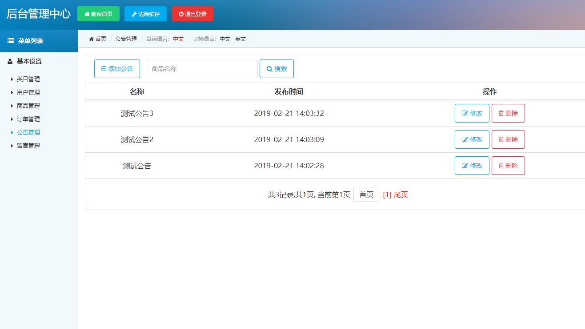This screenshot has width=585, height=329.
Task: Click the 商品名称 search input field
Action: [202, 68]
